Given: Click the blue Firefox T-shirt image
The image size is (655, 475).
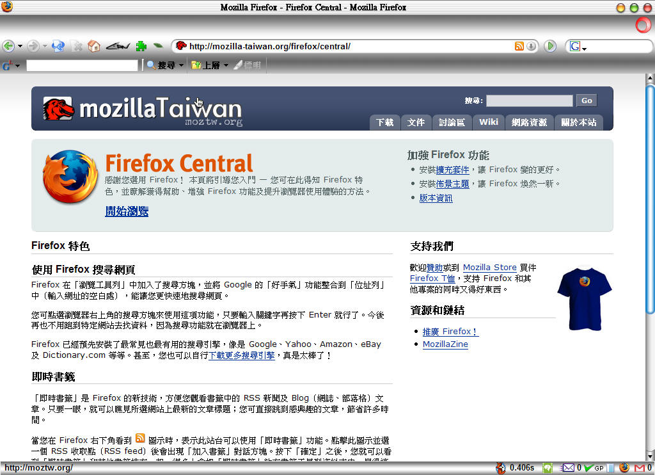Looking at the screenshot, I should (x=585, y=298).
